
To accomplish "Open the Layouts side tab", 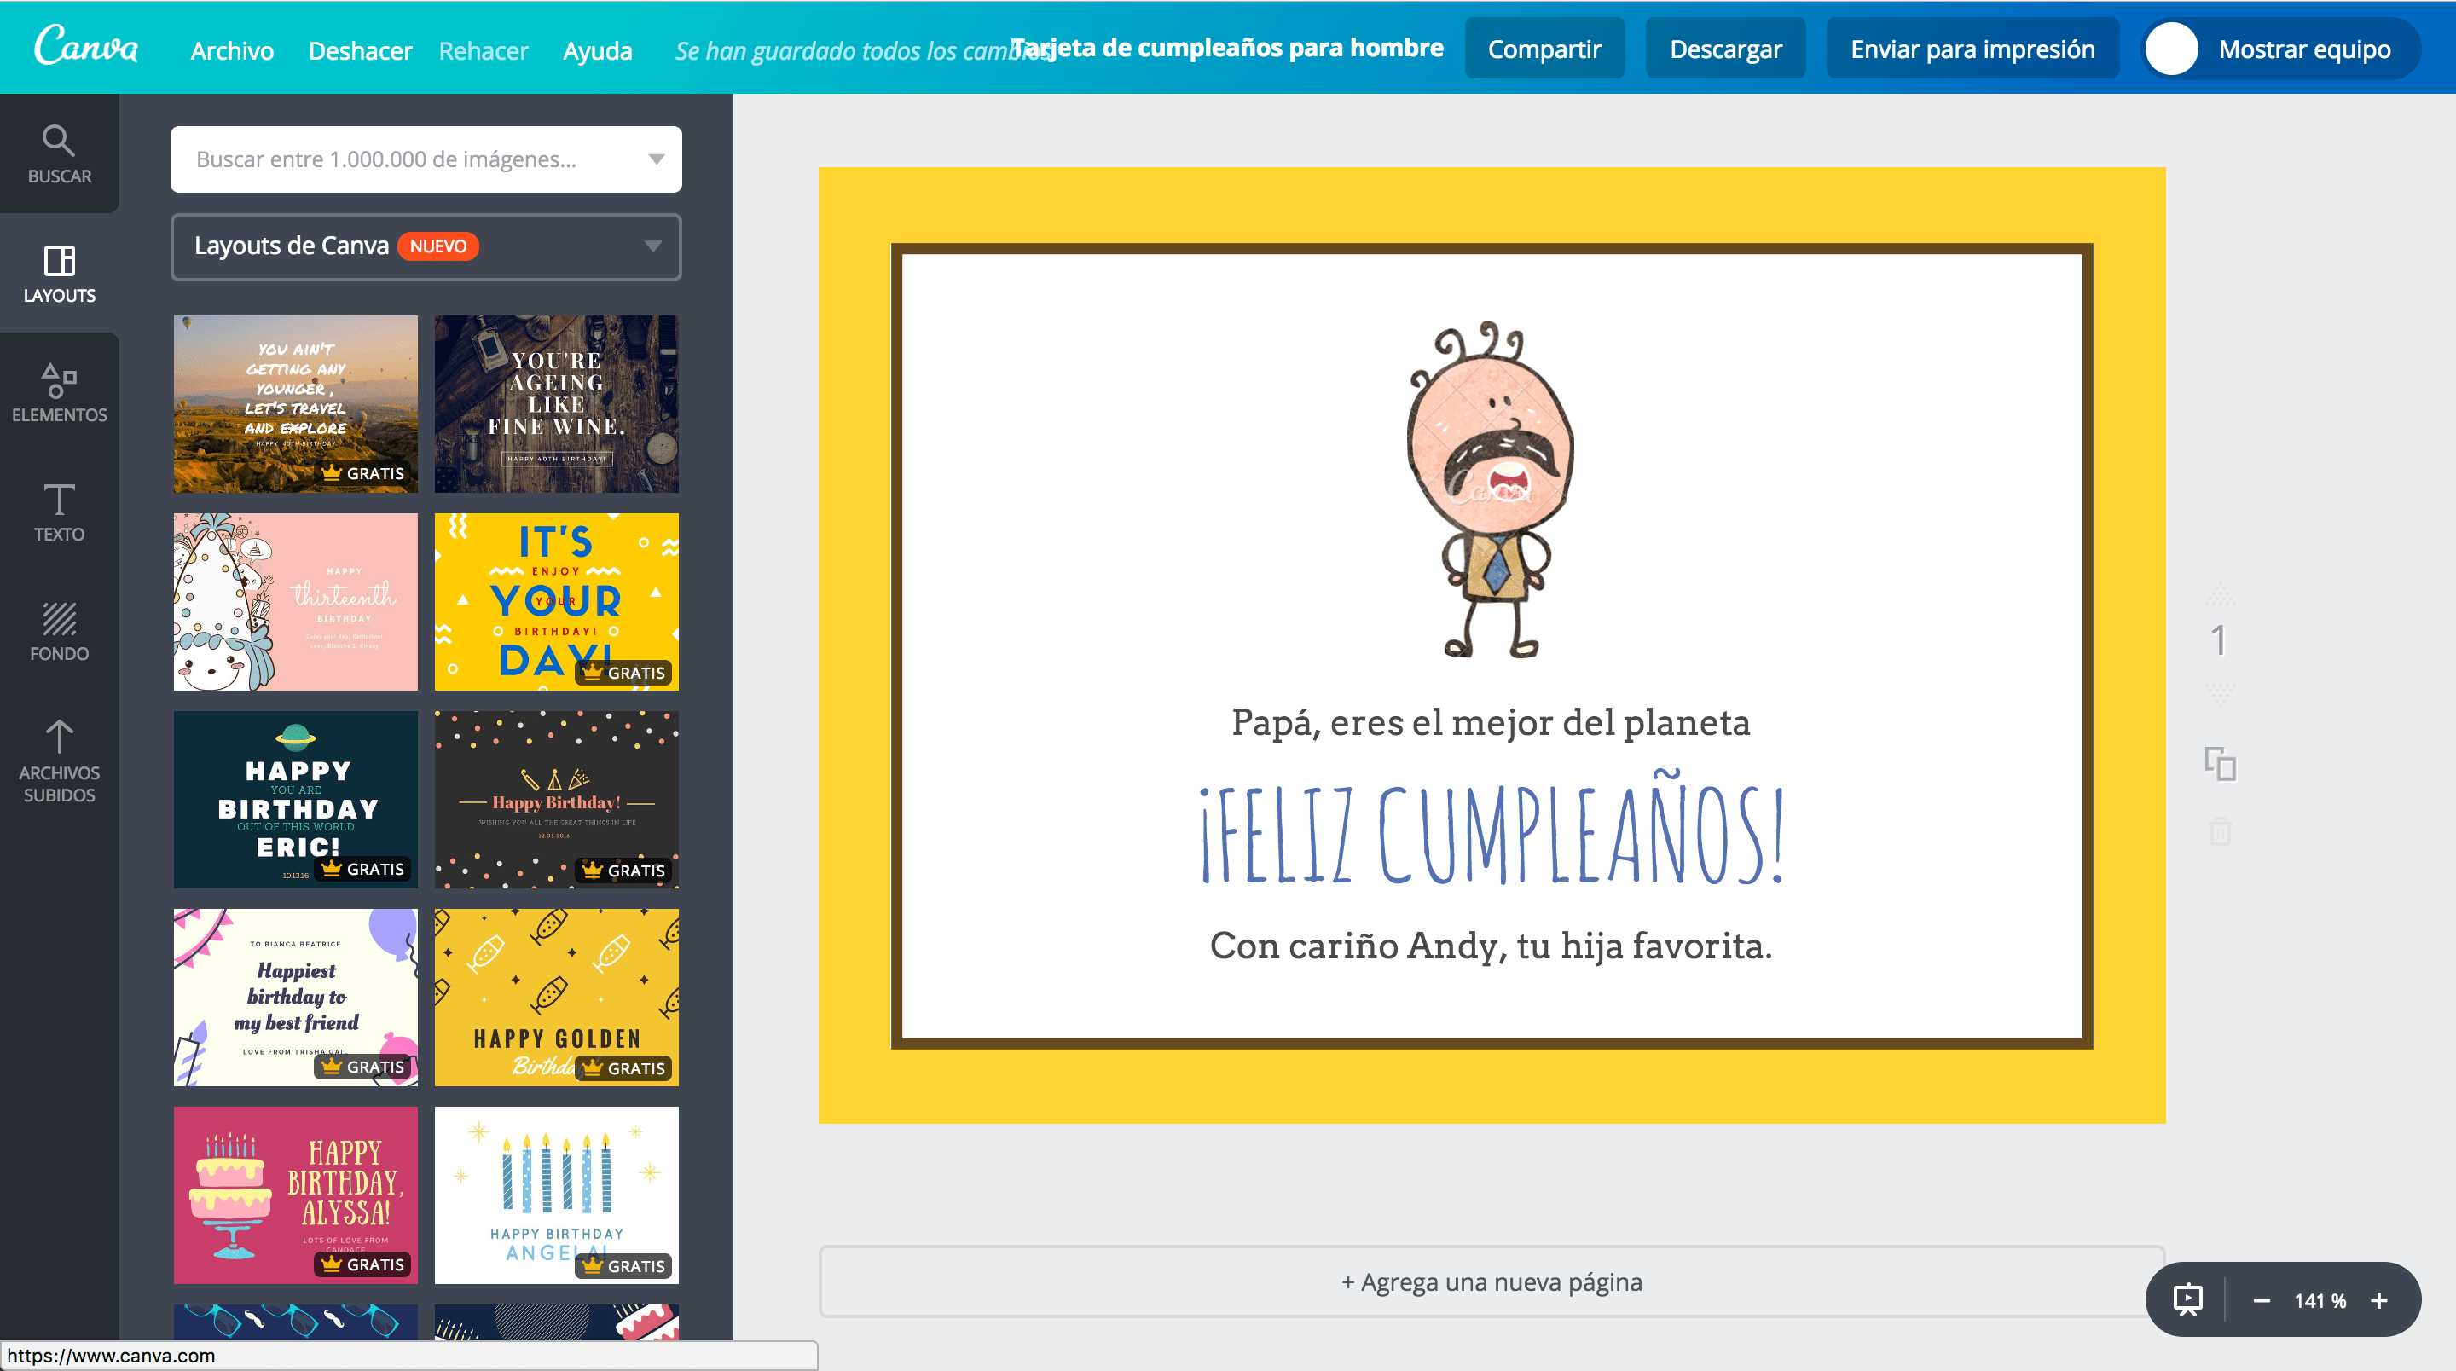I will coord(59,273).
